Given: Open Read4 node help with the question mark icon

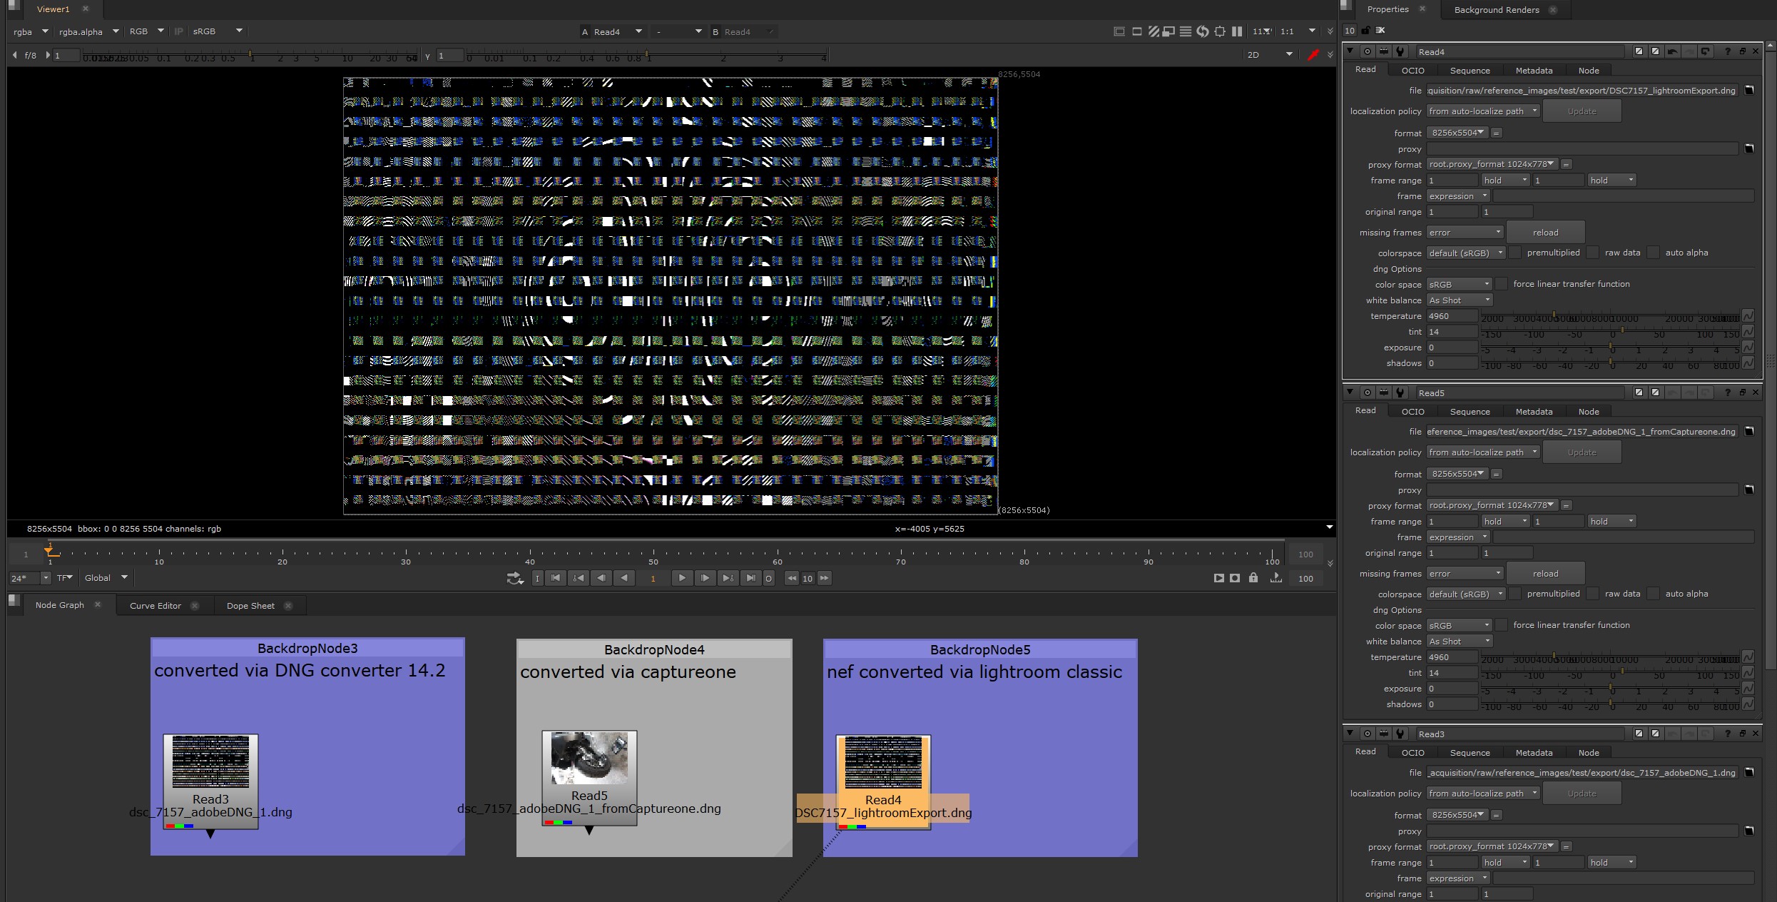Looking at the screenshot, I should [1727, 51].
